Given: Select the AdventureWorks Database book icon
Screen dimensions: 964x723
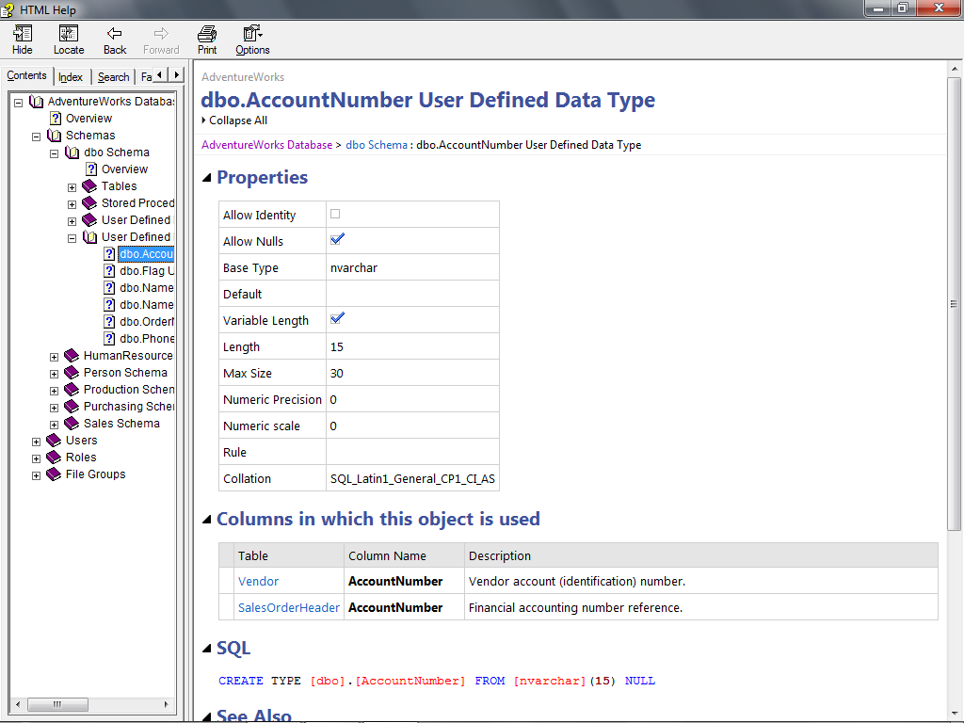Looking at the screenshot, I should pos(37,102).
